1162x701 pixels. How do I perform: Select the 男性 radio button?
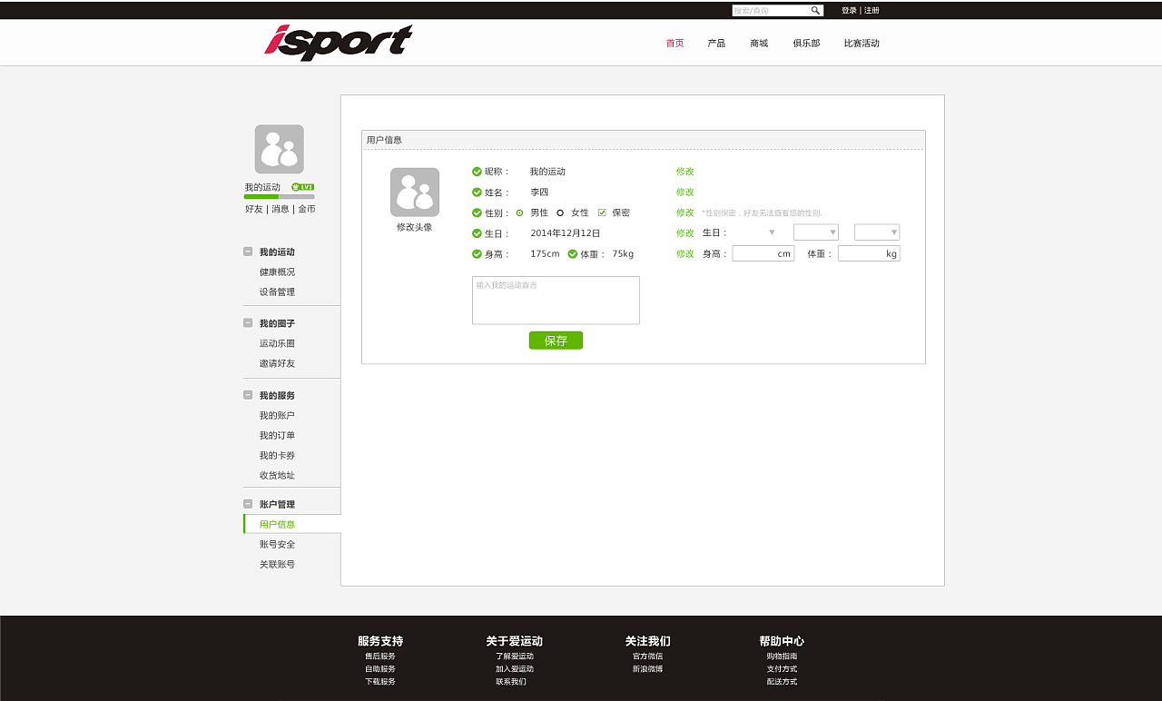tap(519, 213)
